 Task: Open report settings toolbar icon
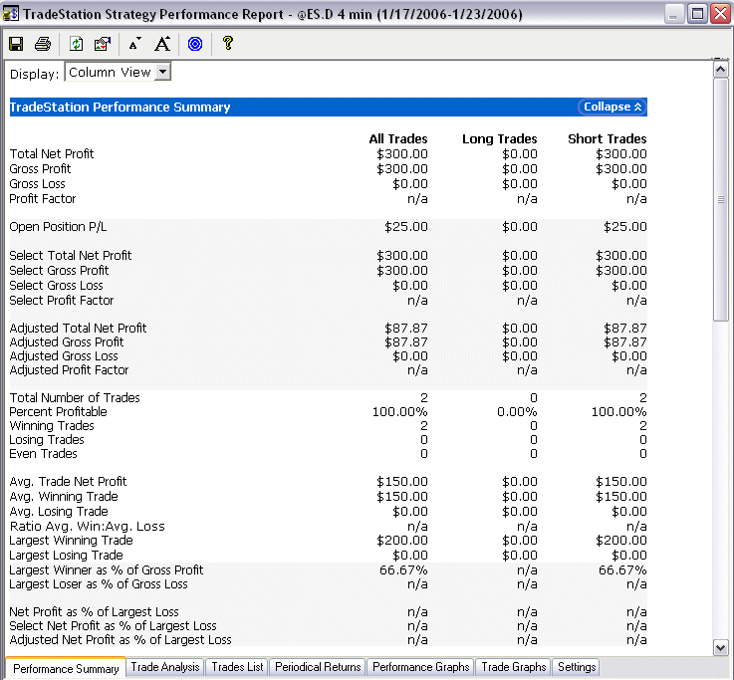click(102, 44)
